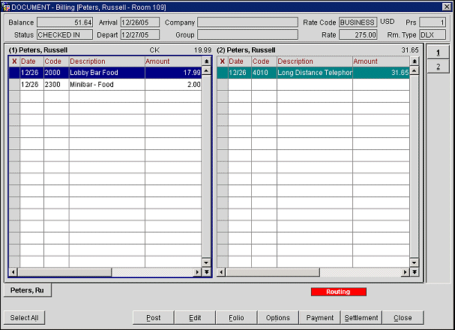The width and height of the screenshot is (455, 330).
Task: Click the Rate Code field
Action: point(358,22)
